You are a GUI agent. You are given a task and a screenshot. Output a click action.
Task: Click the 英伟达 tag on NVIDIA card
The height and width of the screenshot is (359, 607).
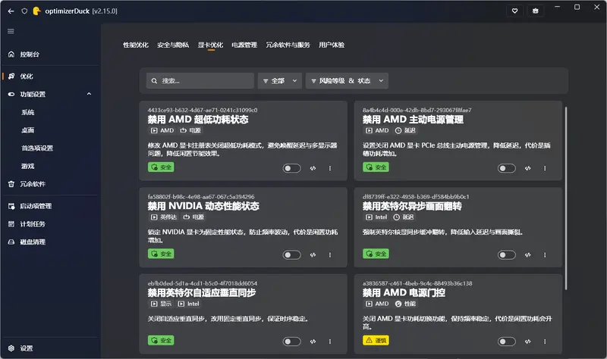[164, 217]
